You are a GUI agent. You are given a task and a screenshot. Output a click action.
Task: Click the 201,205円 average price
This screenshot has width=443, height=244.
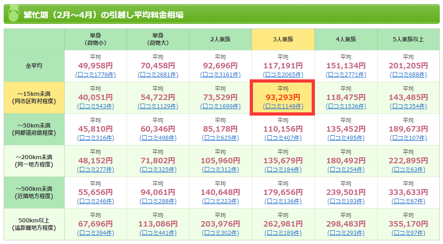point(408,66)
